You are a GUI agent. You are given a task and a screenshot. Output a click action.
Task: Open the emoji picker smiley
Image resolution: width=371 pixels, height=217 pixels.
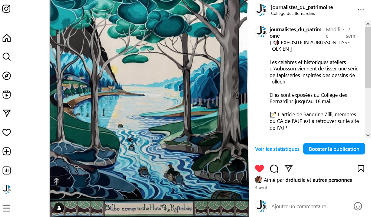[x=358, y=206]
